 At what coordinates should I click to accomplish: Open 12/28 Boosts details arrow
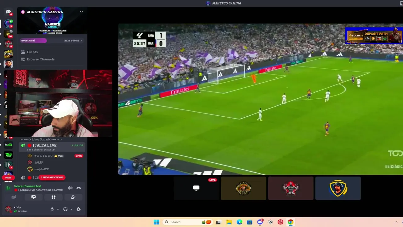point(81,40)
